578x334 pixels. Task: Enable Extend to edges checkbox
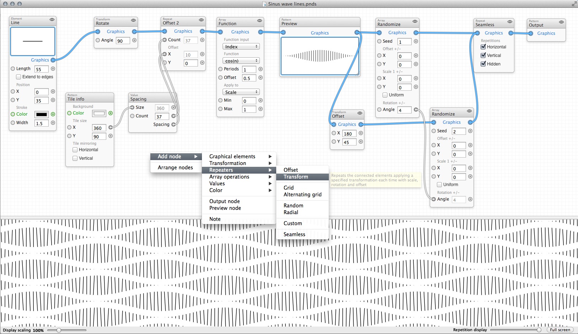(18, 77)
